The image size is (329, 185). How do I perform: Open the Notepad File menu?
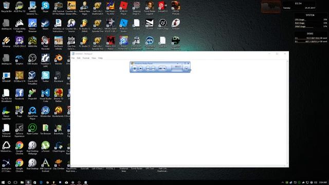pyautogui.click(x=73, y=58)
